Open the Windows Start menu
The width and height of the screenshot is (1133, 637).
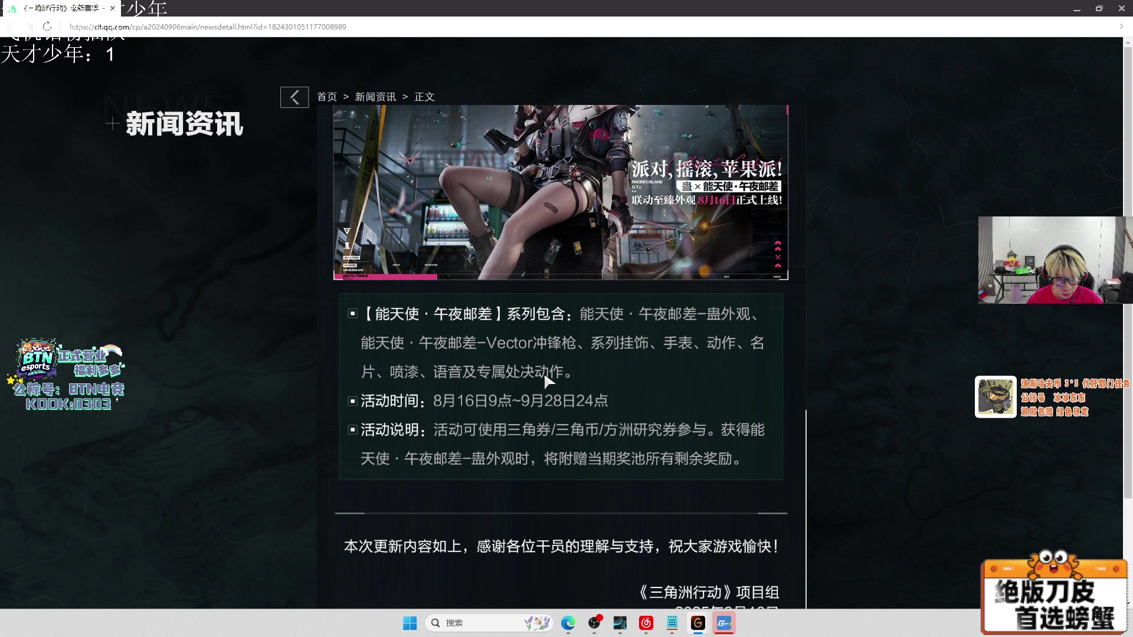[410, 623]
